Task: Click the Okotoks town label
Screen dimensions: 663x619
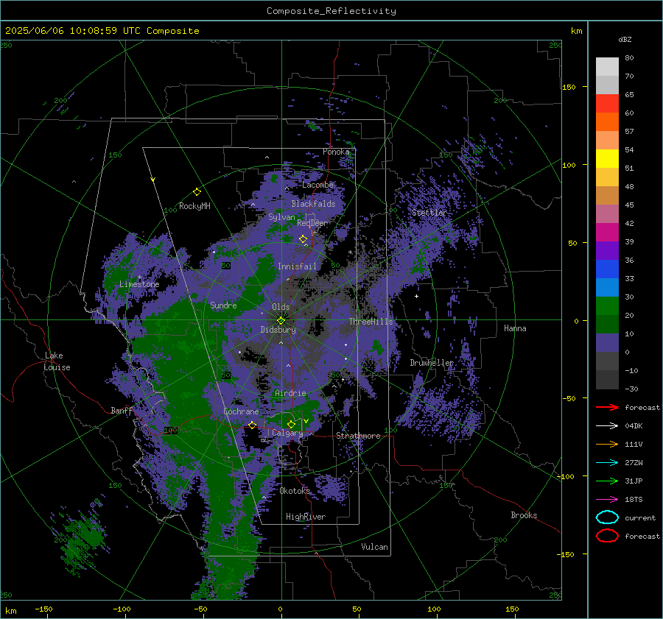Action: coord(295,490)
